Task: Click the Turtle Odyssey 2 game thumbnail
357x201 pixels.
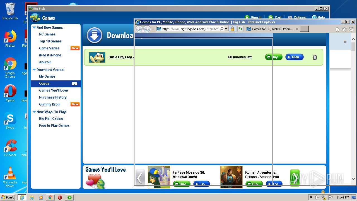Action: (x=97, y=57)
